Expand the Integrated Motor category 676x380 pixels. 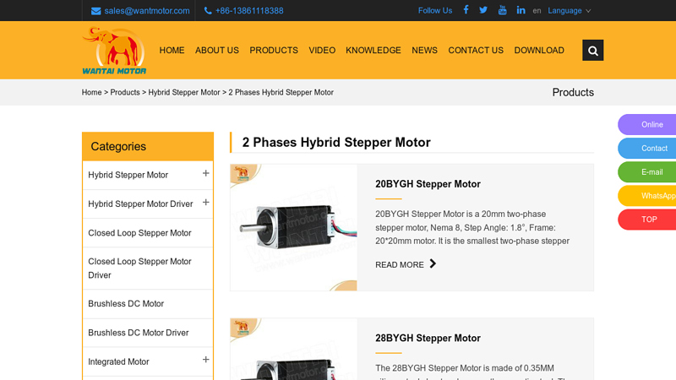point(205,360)
